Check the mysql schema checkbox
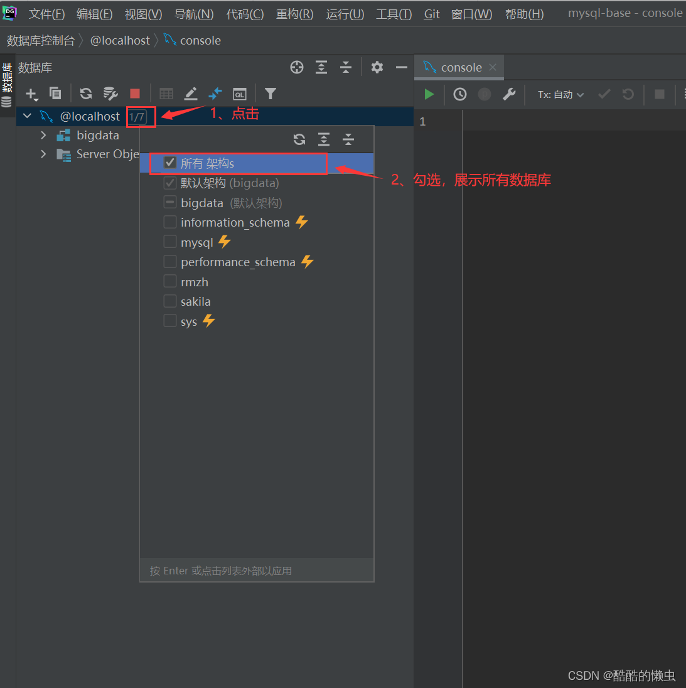Image resolution: width=686 pixels, height=688 pixels. (x=169, y=242)
